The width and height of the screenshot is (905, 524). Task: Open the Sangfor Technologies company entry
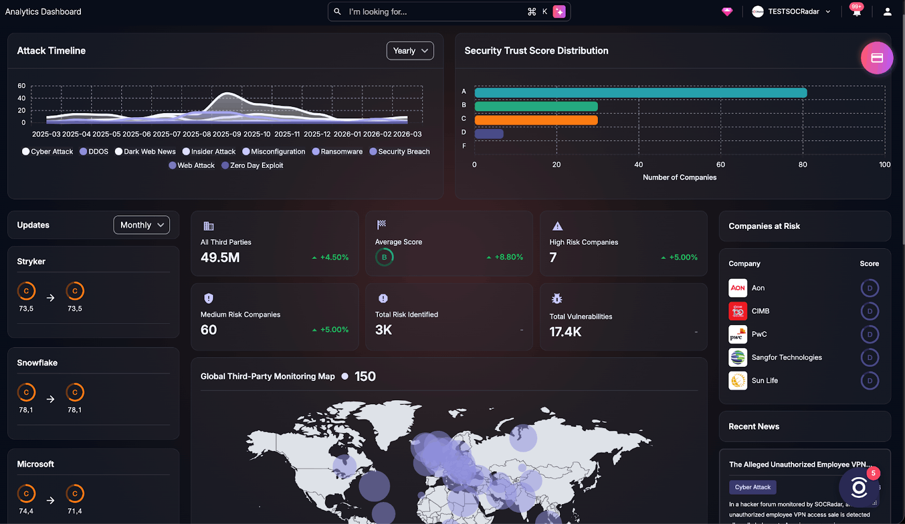(x=786, y=357)
